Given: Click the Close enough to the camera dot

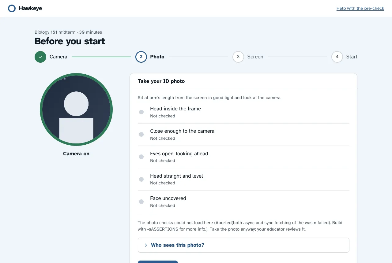Looking at the screenshot, I should click(x=141, y=135).
